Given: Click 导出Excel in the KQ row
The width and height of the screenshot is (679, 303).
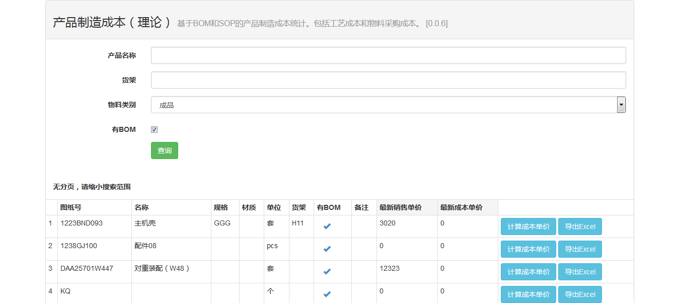Looking at the screenshot, I should [579, 294].
